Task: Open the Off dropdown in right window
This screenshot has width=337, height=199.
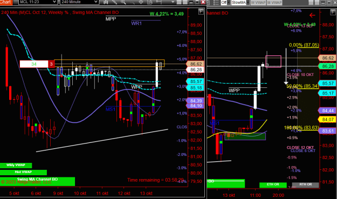Action: pos(225,2)
